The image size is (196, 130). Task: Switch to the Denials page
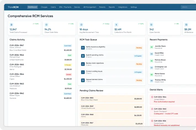coord(77,7)
